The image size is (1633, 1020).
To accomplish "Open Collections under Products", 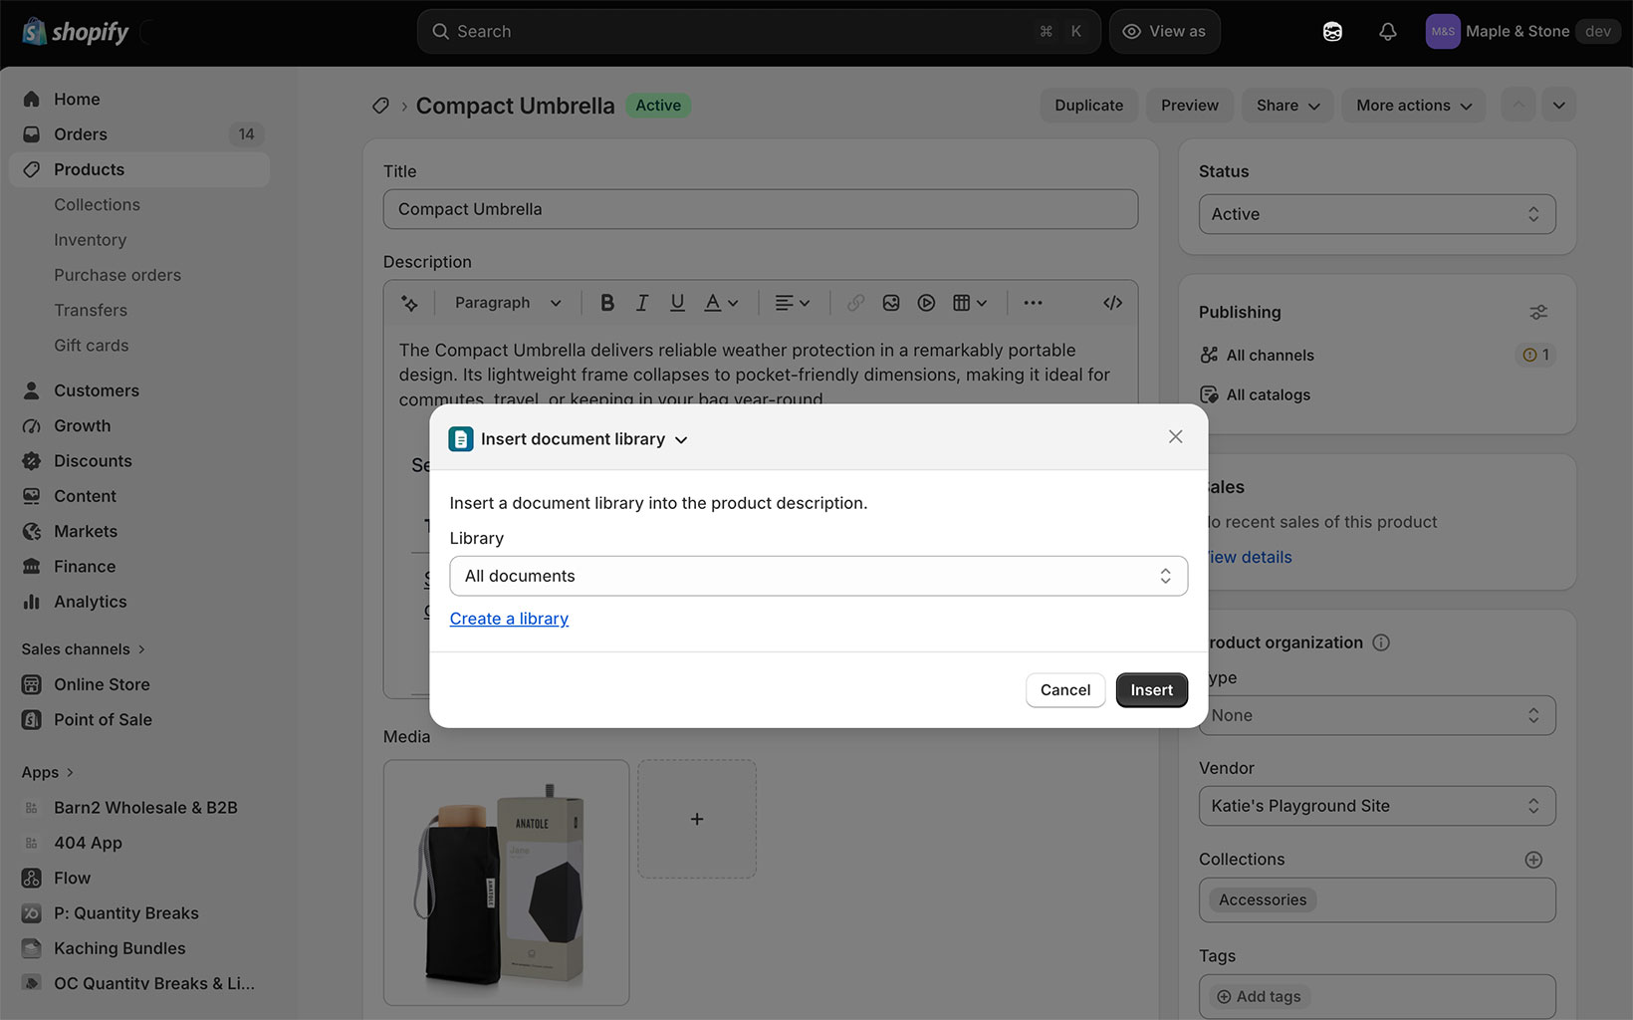I will click(x=97, y=205).
